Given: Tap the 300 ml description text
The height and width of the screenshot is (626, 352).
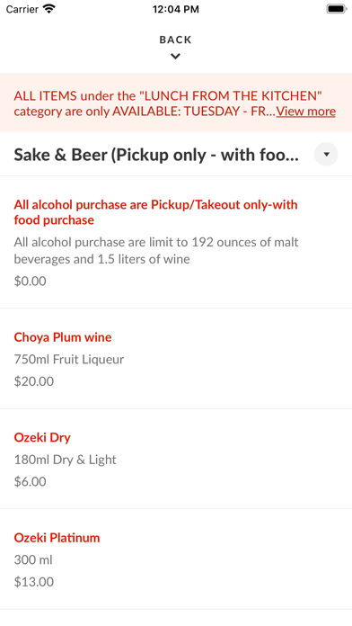Looking at the screenshot, I should click(33, 559).
